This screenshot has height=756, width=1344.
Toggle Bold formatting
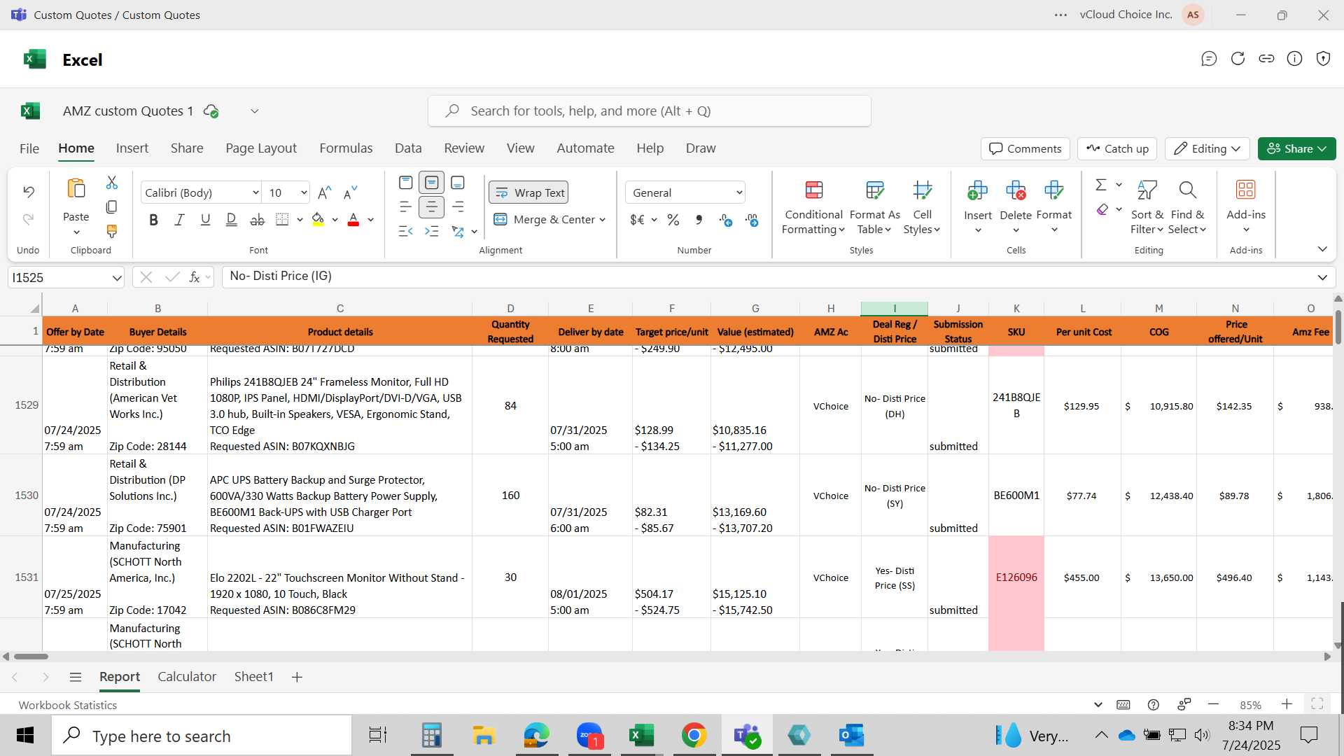tap(153, 220)
